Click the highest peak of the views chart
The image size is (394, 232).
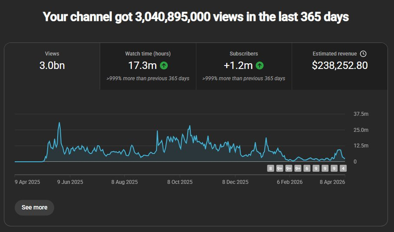pyautogui.click(x=59, y=123)
